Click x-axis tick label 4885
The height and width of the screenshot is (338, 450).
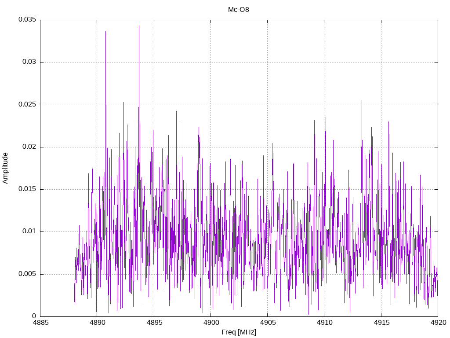(x=40, y=323)
